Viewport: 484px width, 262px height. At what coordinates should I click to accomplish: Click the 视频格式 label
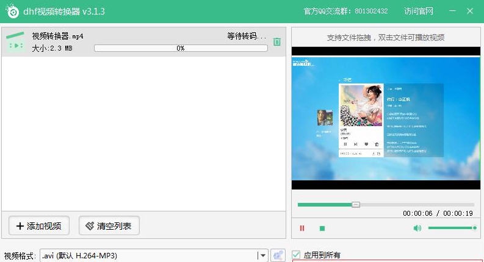[20, 256]
